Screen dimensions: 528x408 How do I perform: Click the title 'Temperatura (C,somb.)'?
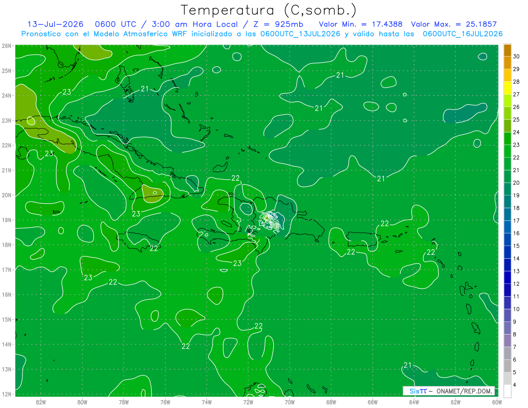269,10
